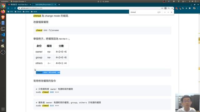Go forward in browser history
Viewport: 200px width, 112px height.
(x=12, y=8)
